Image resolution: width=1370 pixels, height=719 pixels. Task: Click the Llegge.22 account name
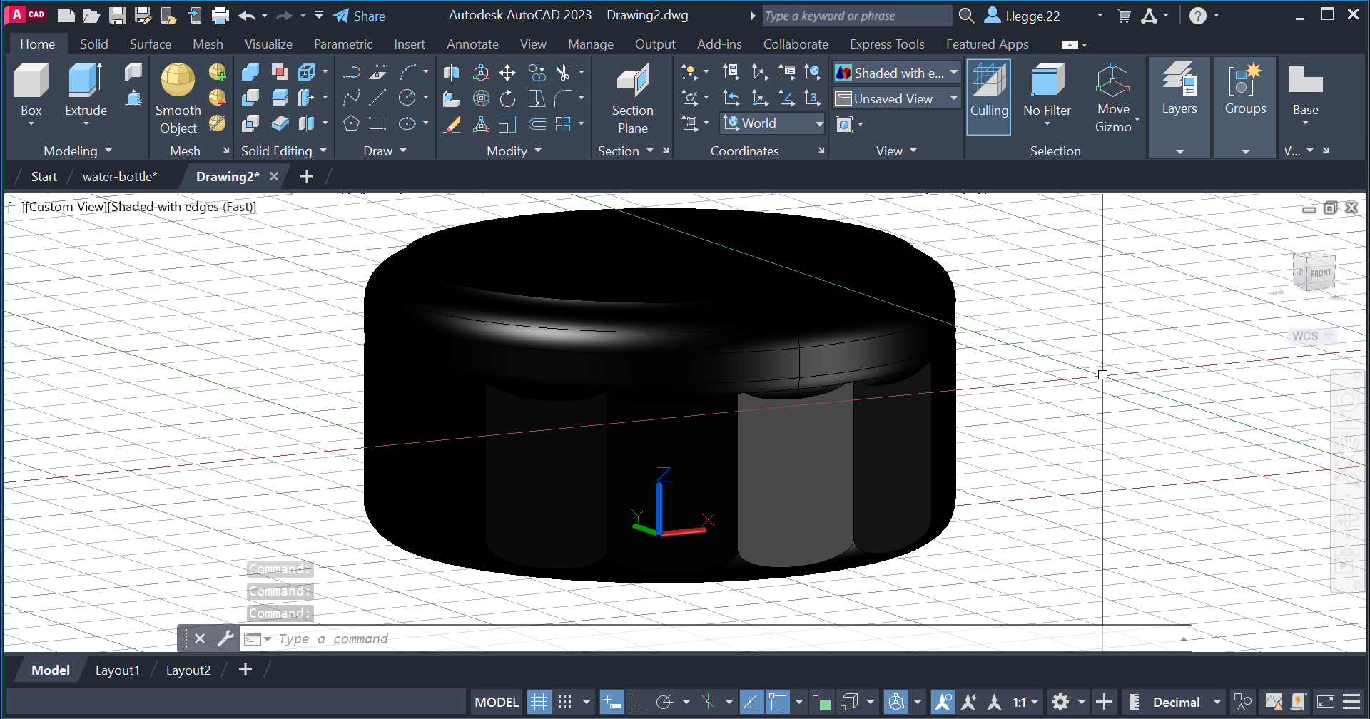(x=1032, y=16)
